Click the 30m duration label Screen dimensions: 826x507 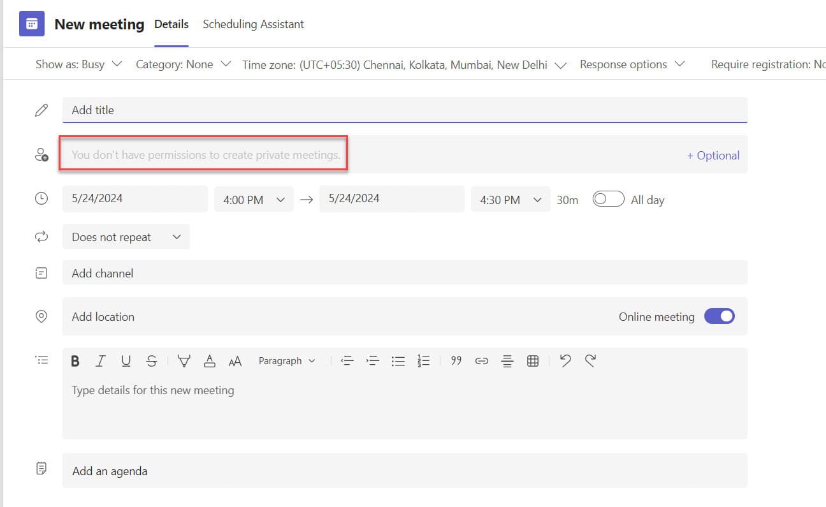pyautogui.click(x=567, y=200)
